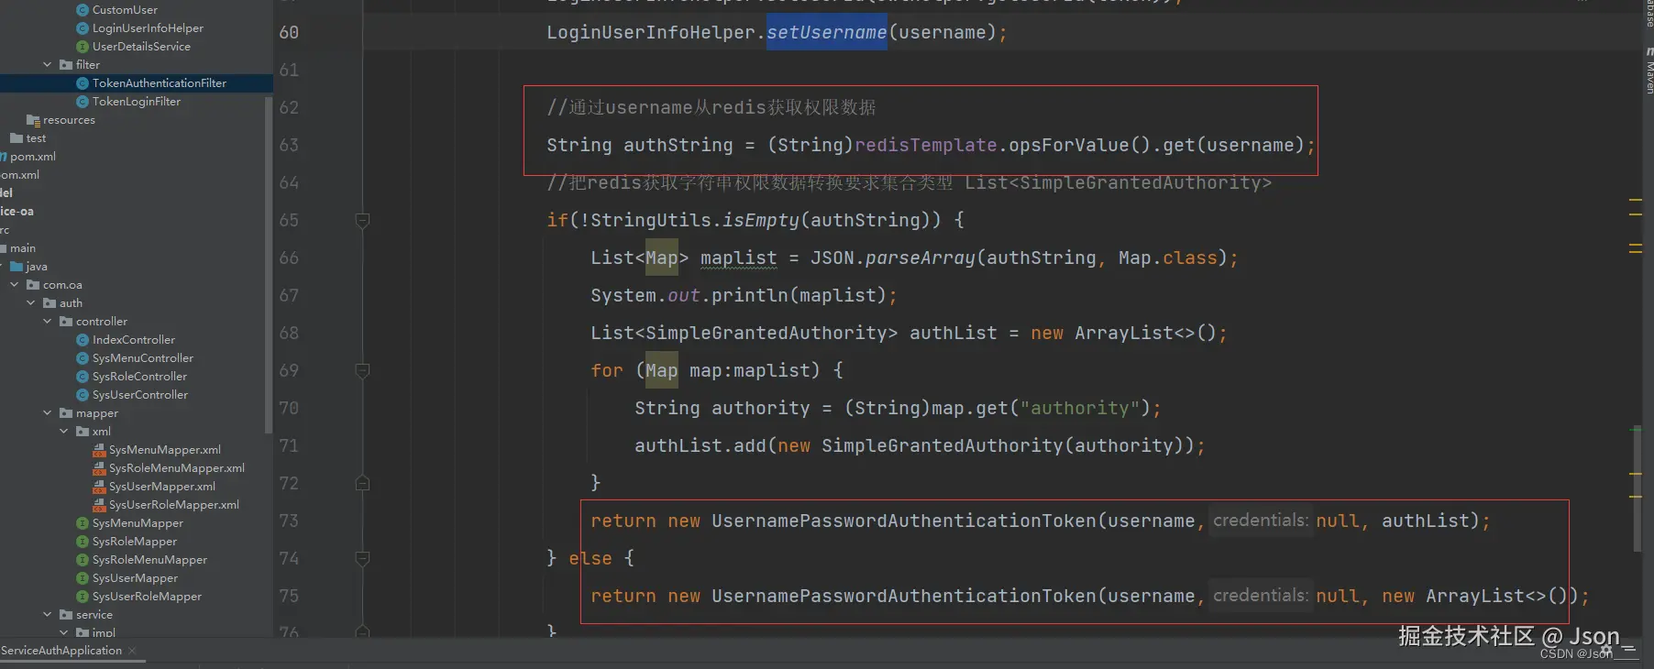
Task: Open the CustomUser class file
Action: click(x=125, y=10)
